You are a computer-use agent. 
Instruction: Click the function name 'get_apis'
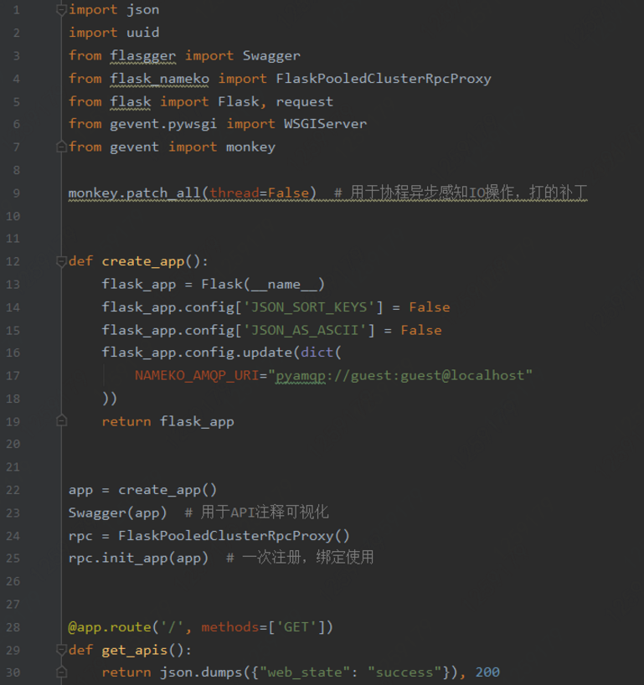[x=134, y=651]
